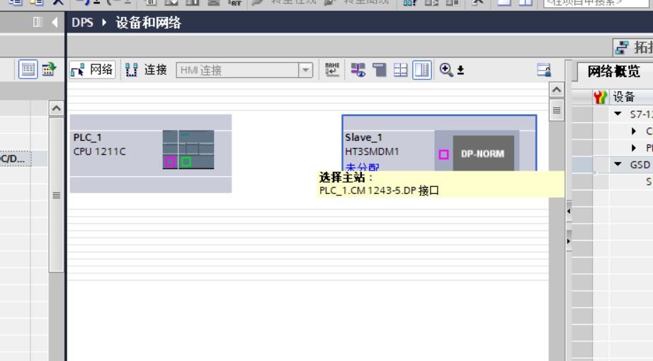
Task: Select the GSD row in network overview
Action: pos(613,165)
